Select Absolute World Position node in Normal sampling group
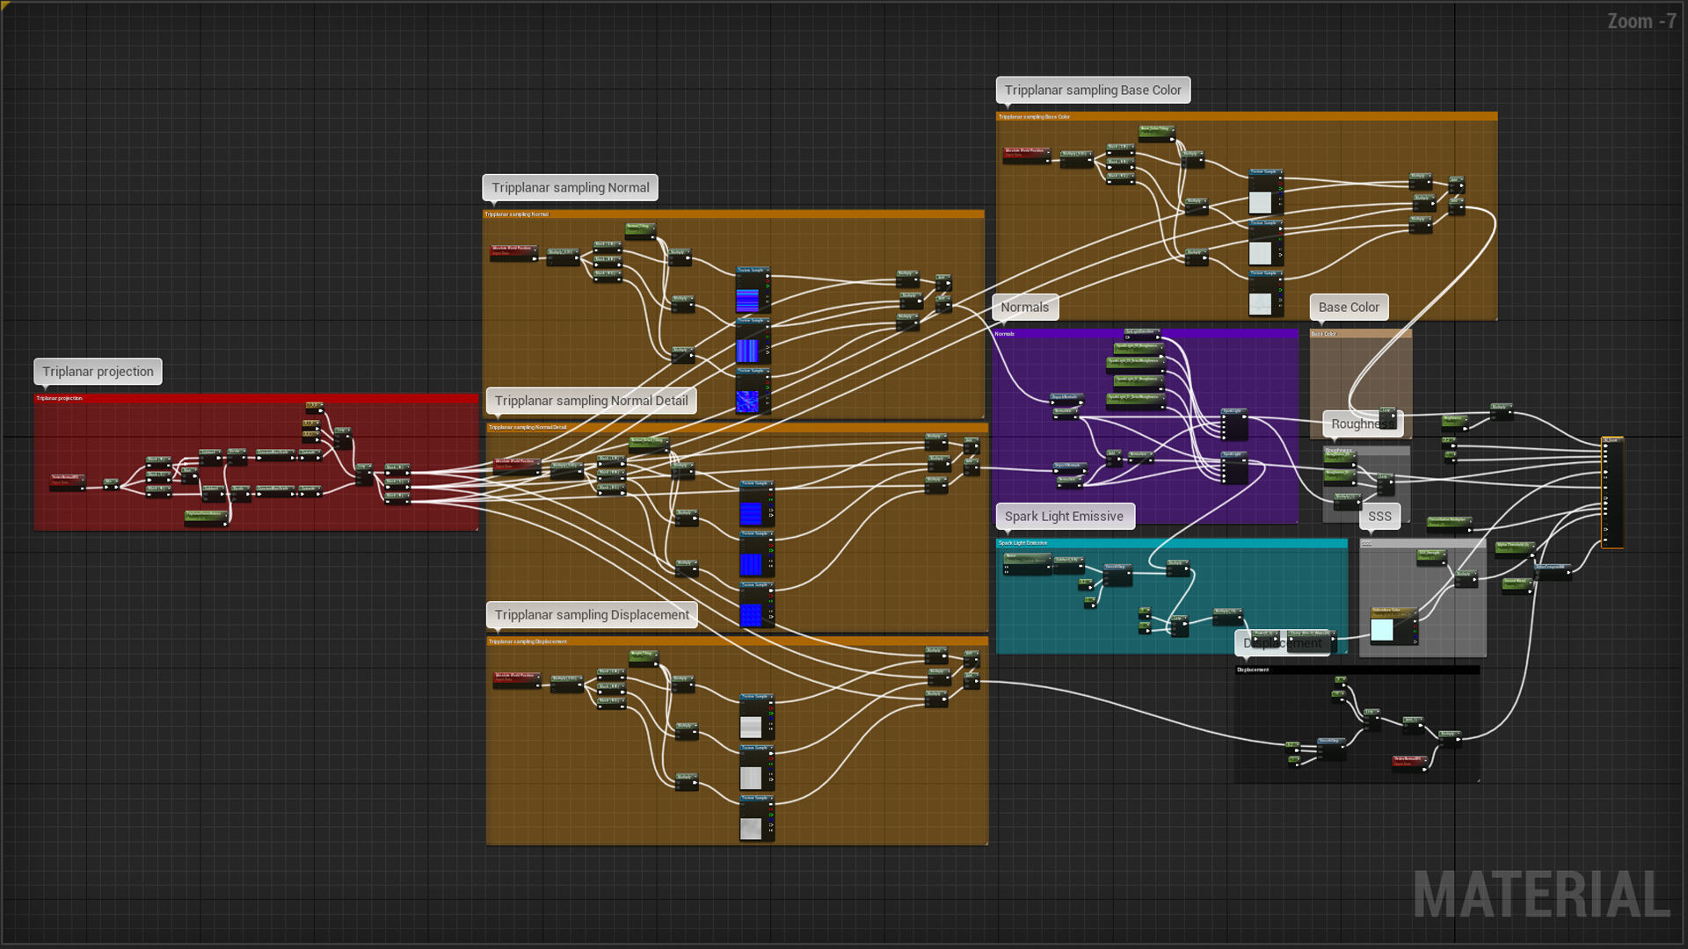 click(513, 251)
